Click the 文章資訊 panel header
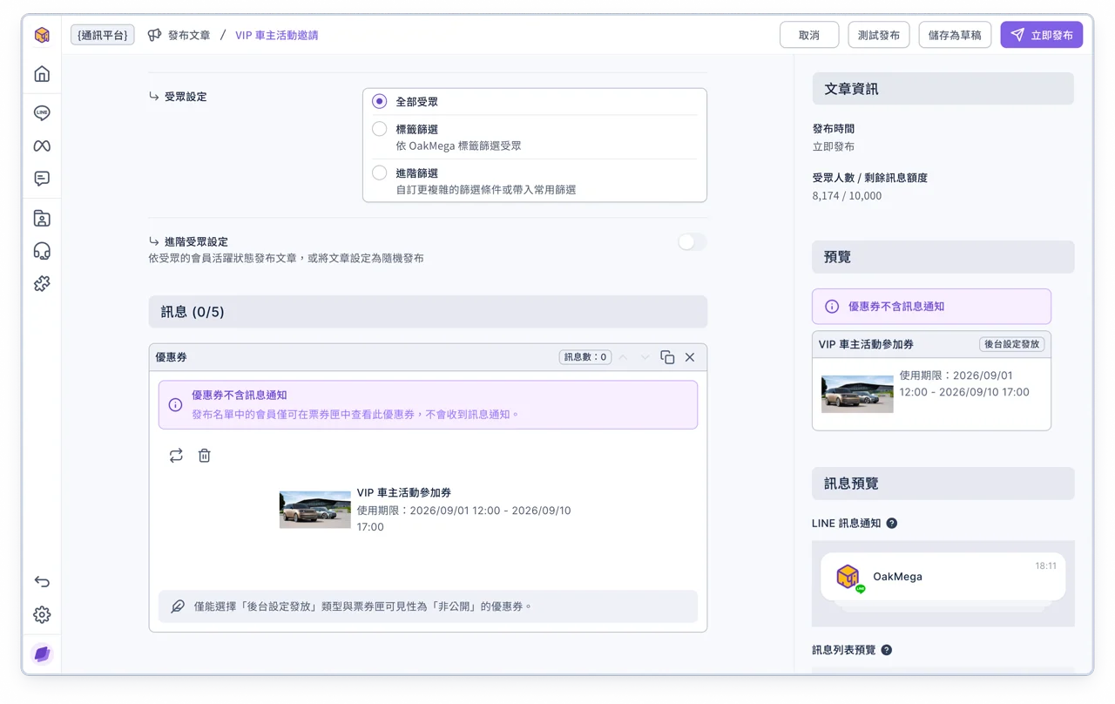This screenshot has height=704, width=1115. [943, 89]
